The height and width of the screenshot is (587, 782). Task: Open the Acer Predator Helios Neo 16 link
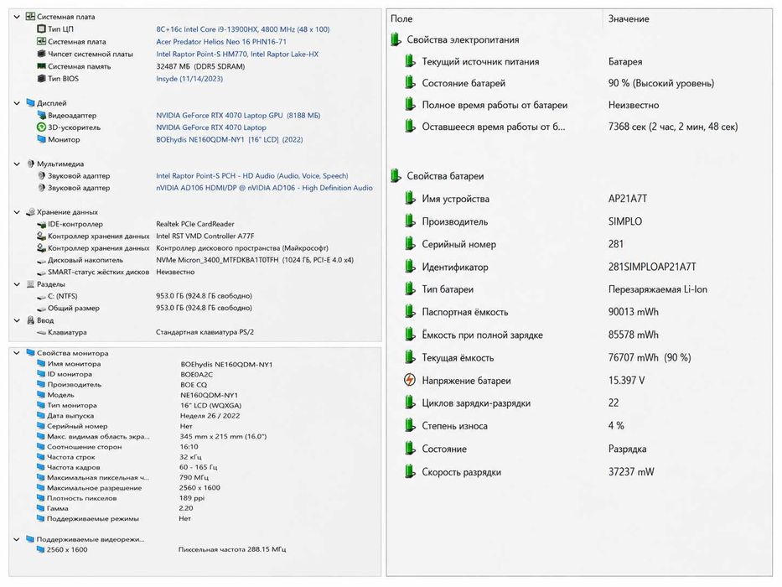[x=221, y=41]
